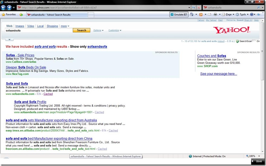The image size is (266, 166).
Task: Click the vertical scrollbar thumb
Action: (262, 51)
